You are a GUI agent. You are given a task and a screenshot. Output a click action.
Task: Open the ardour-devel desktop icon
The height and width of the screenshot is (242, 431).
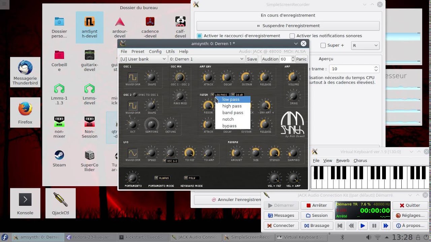click(120, 27)
